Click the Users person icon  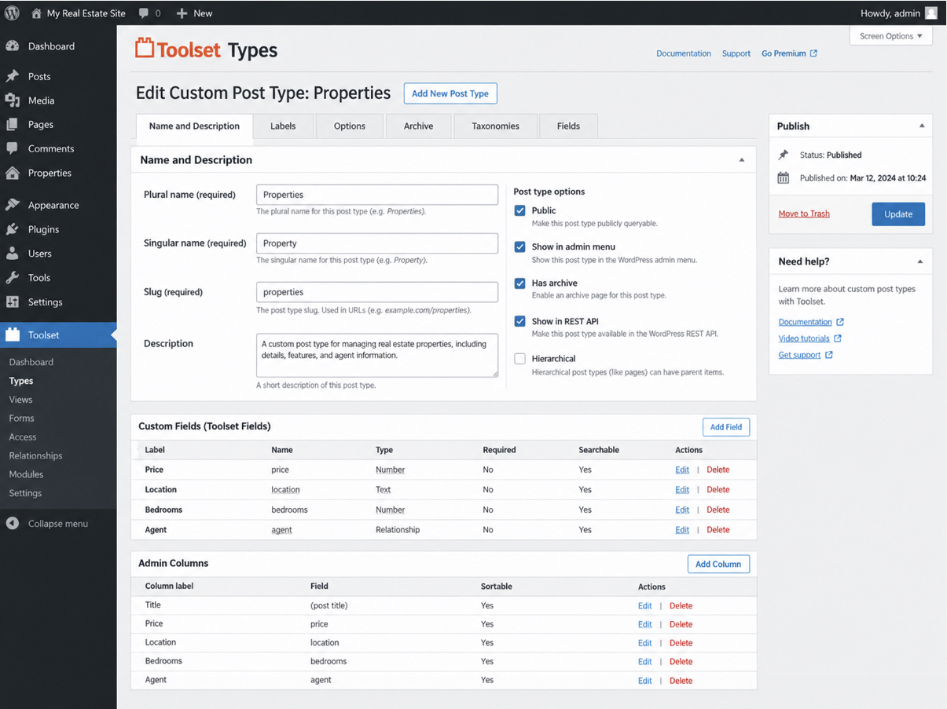(12, 254)
